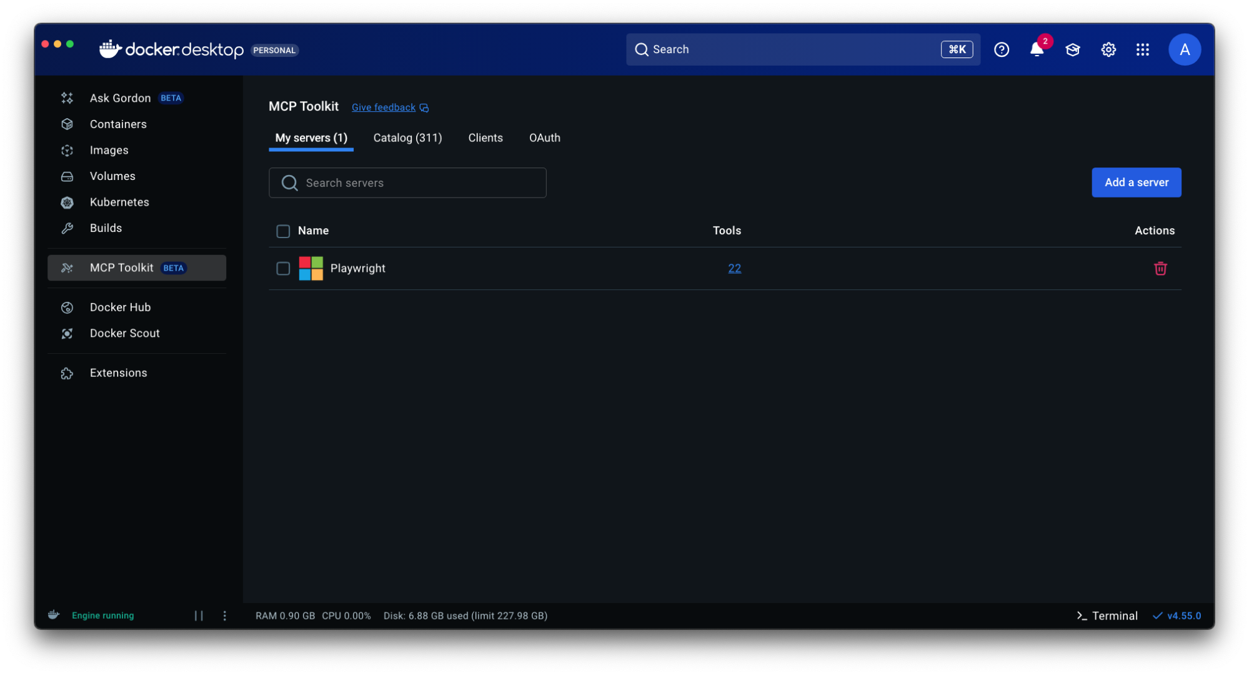Open the Extensions section
Image resolution: width=1249 pixels, height=675 pixels.
[118, 372]
